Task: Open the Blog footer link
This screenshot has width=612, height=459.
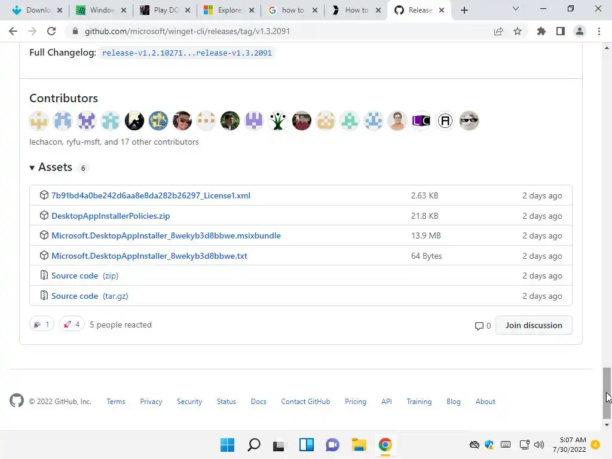Action: (453, 401)
